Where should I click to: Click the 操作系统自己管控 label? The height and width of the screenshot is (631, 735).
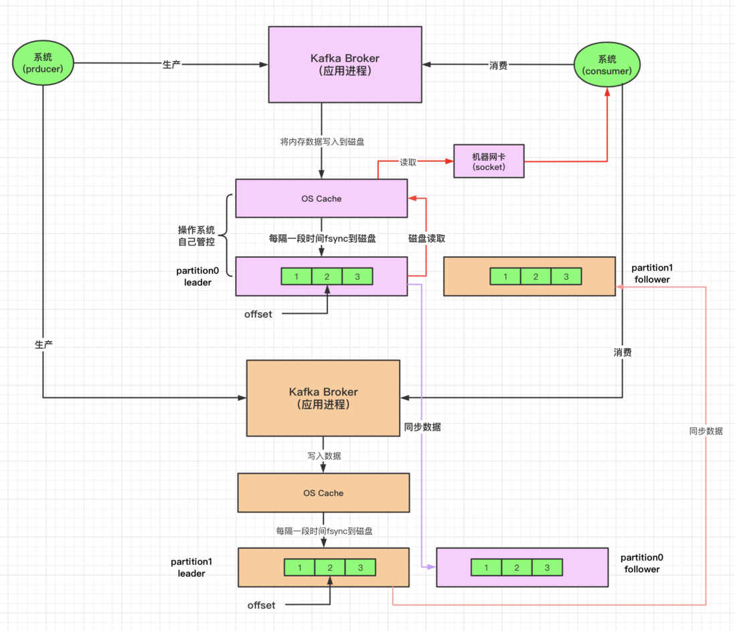click(x=196, y=236)
